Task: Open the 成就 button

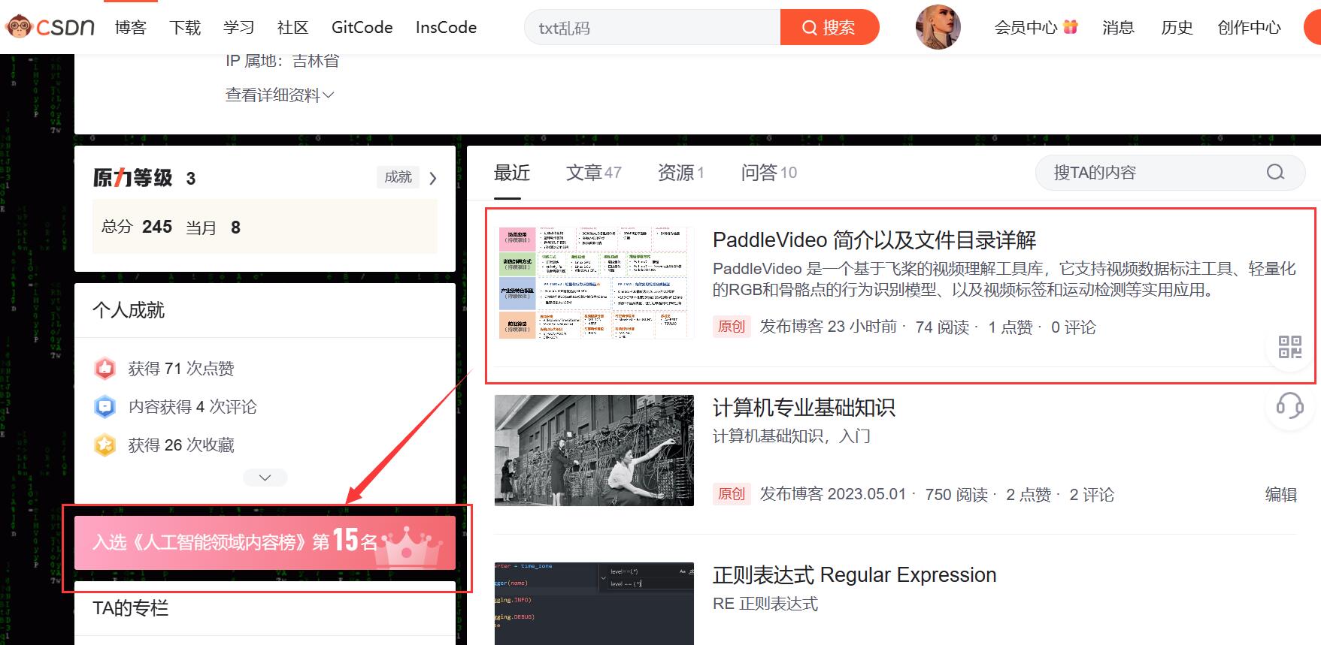Action: click(398, 177)
